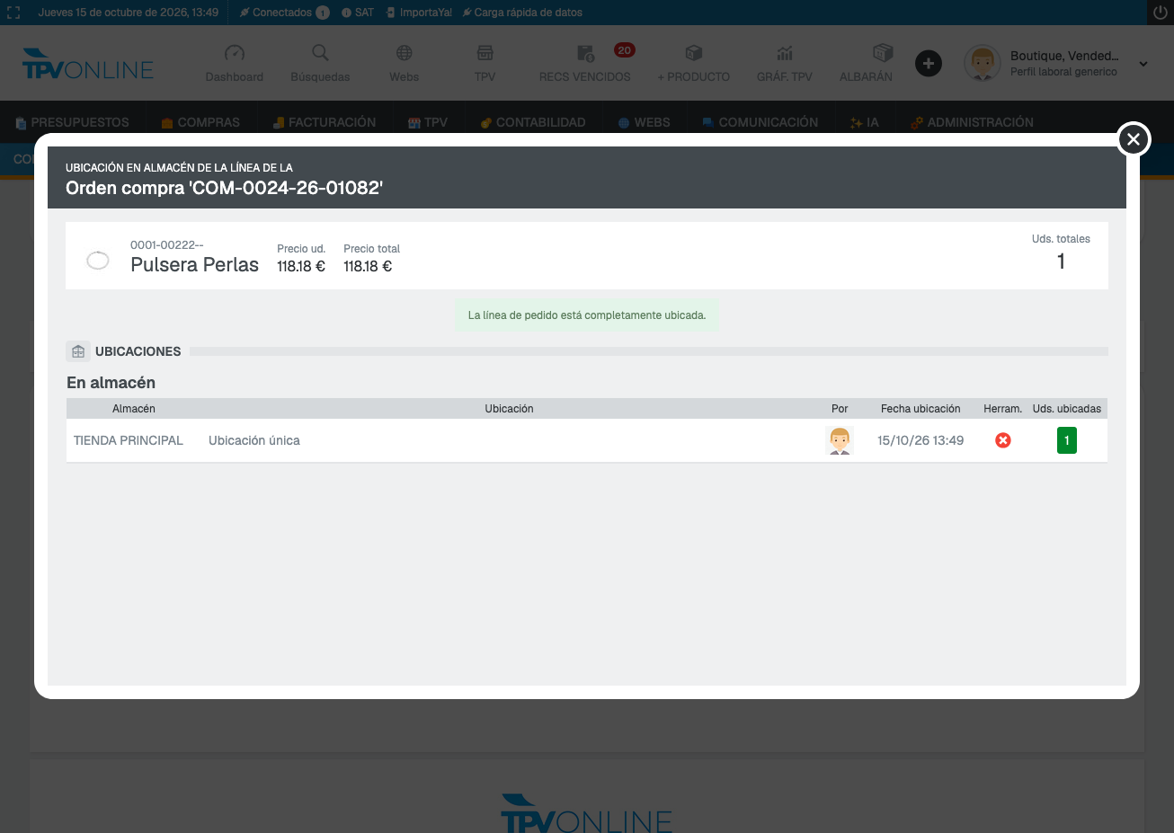Click the Boutique user avatar in header
Screen dimensions: 1174x833
983,63
